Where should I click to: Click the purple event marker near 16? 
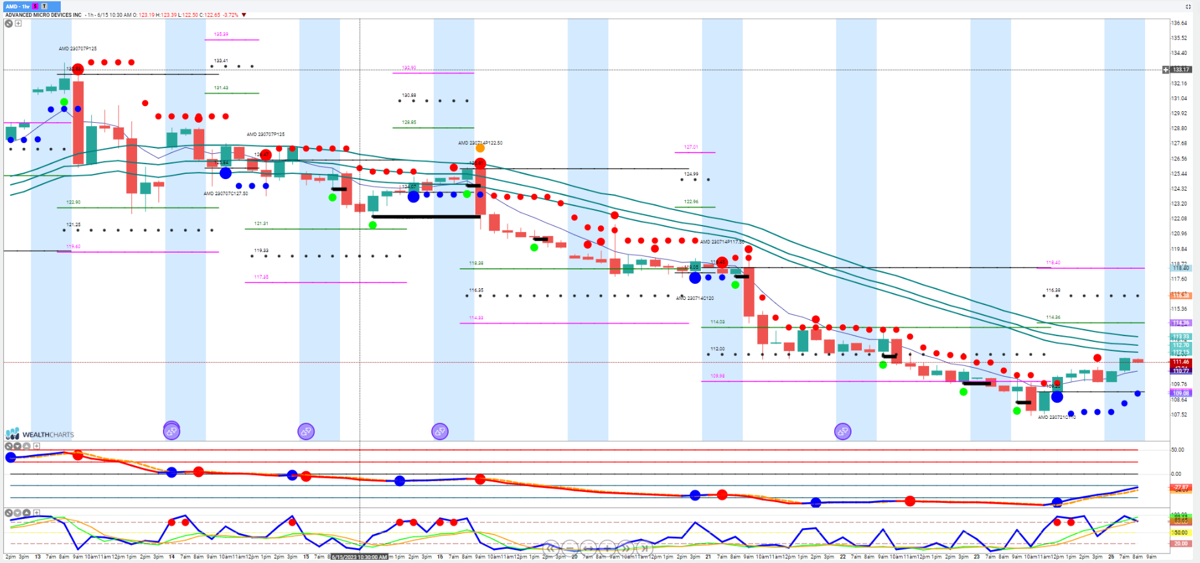point(440,431)
